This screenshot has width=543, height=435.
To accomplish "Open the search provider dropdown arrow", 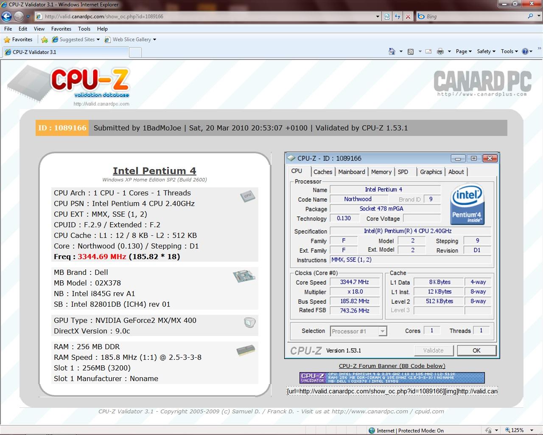I will 538,17.
